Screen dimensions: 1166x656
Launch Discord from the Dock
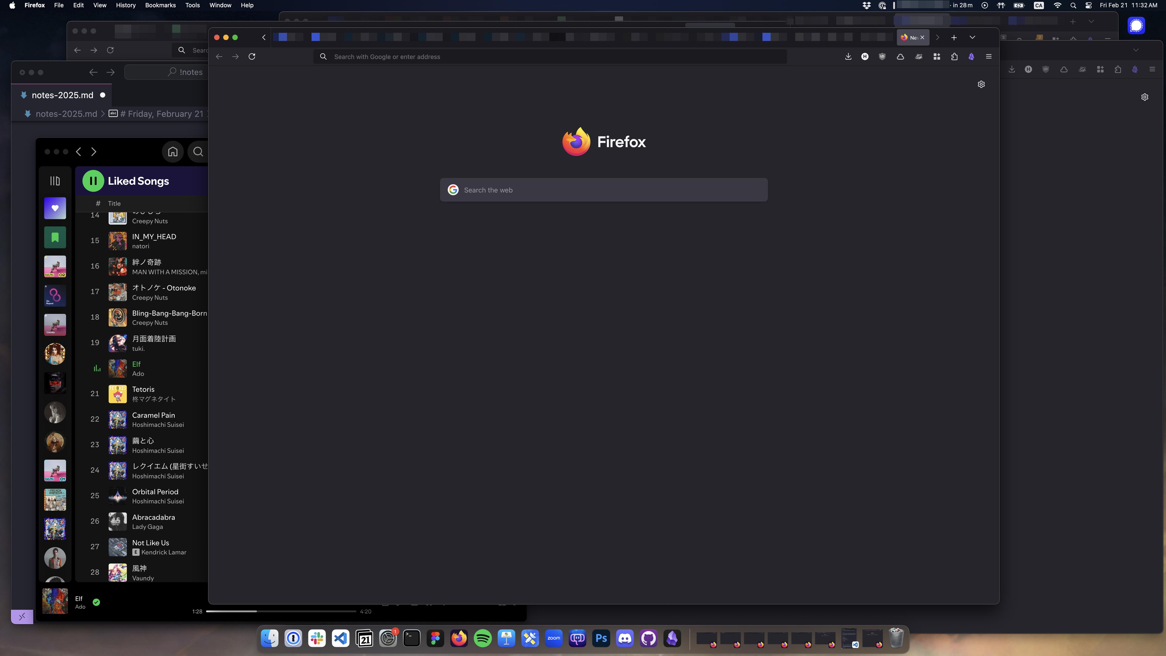625,638
